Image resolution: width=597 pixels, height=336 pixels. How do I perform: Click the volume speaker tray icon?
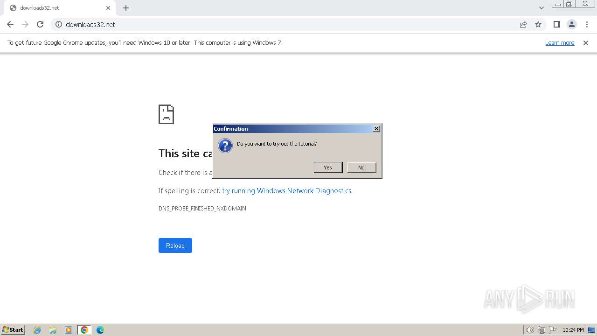pyautogui.click(x=530, y=330)
